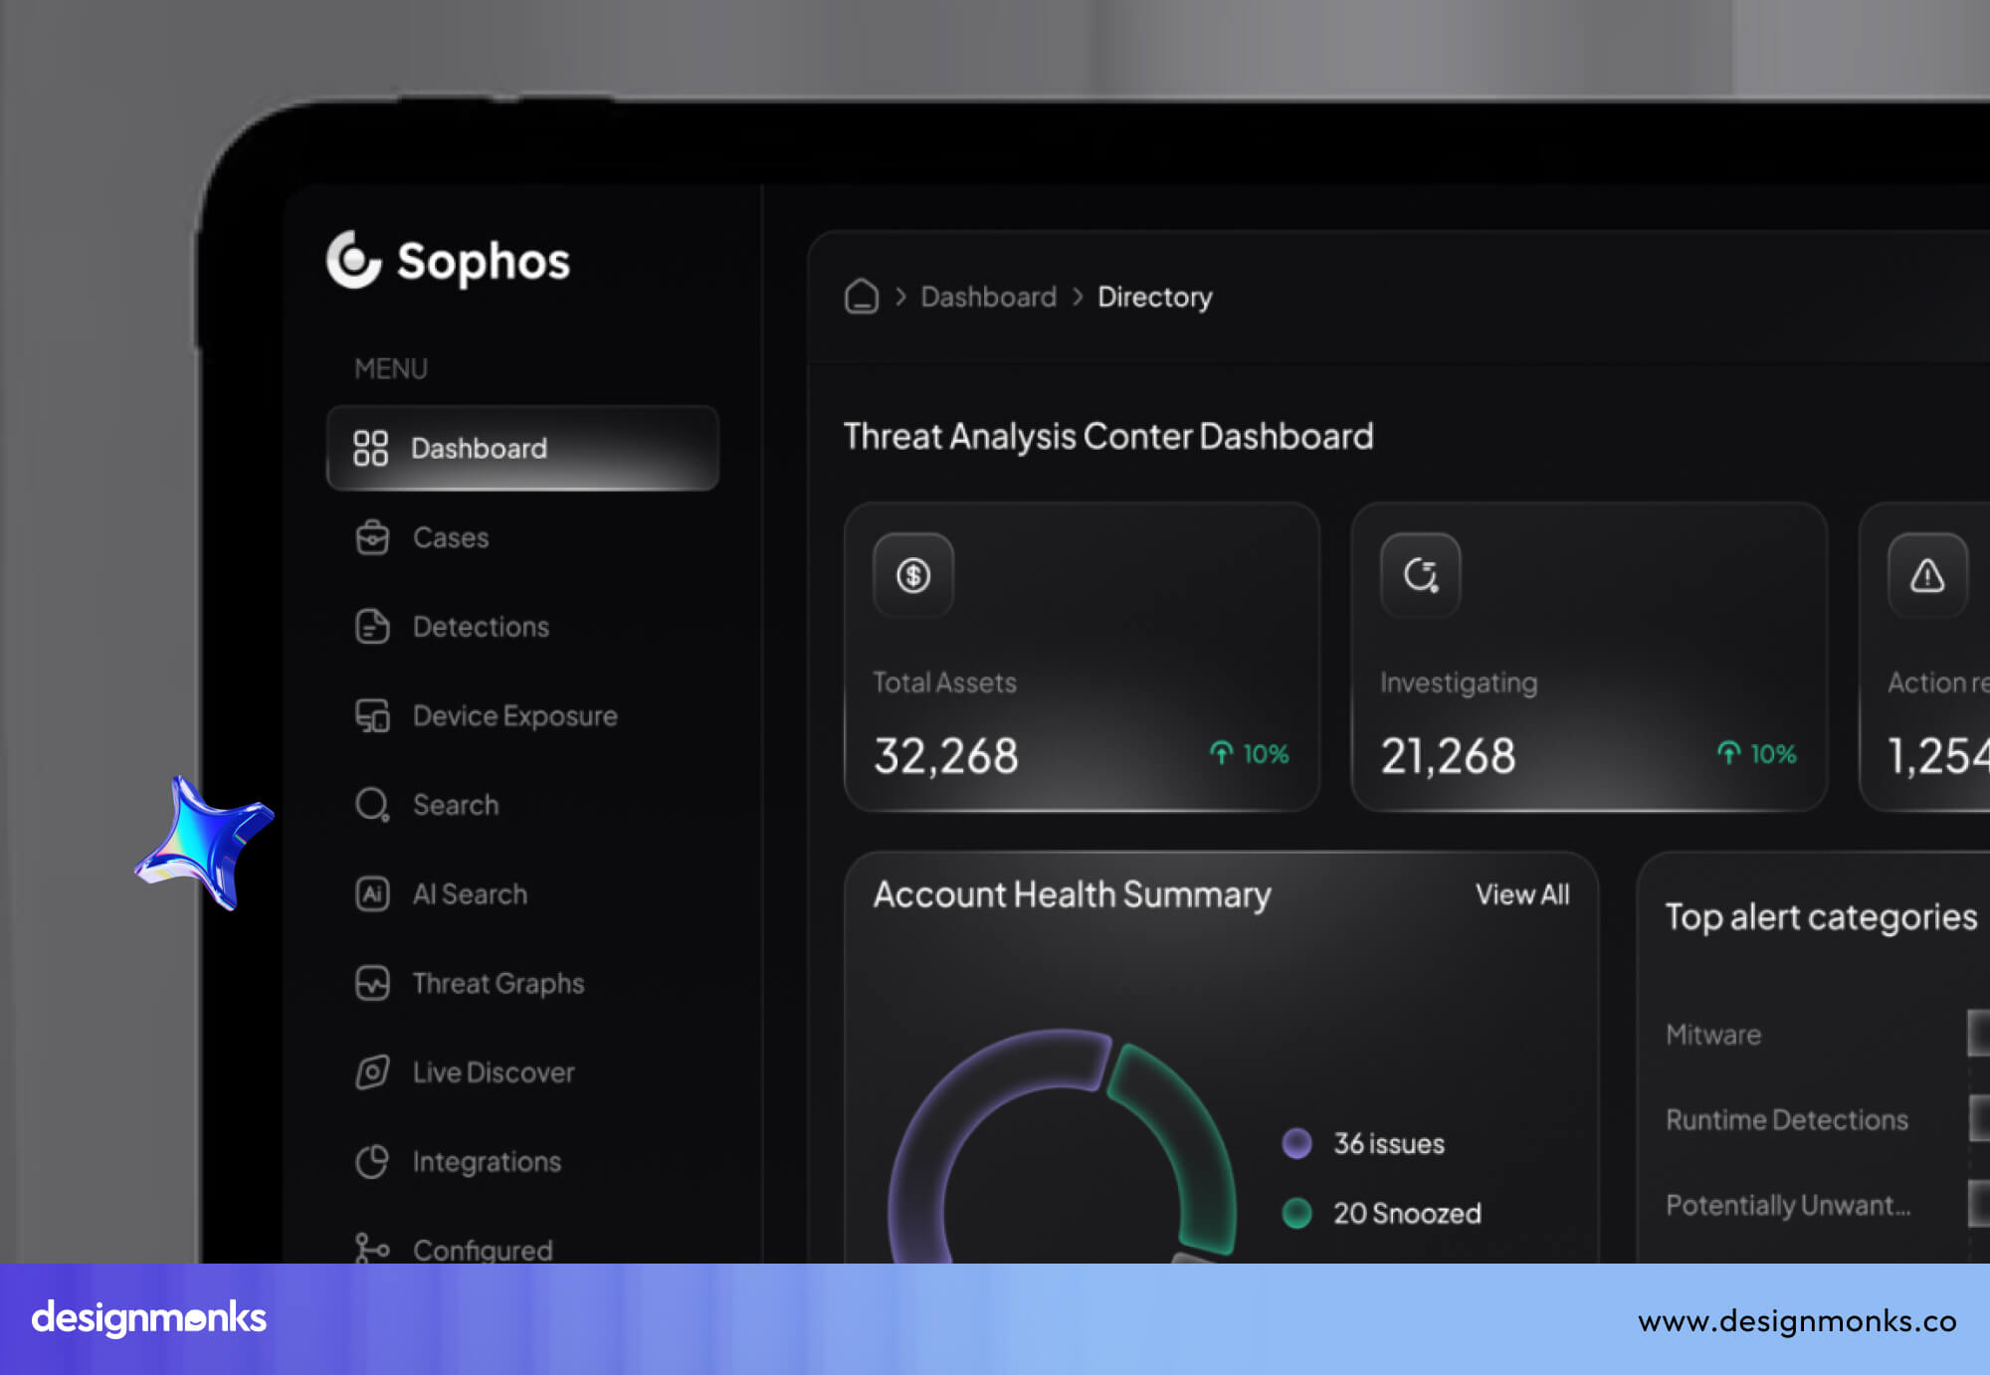1990x1375 pixels.
Task: Select the Live Discover camera icon
Action: click(x=371, y=1072)
